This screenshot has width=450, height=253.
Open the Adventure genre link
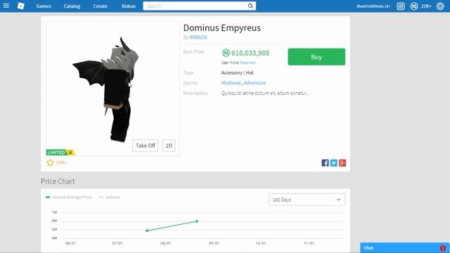pos(255,83)
